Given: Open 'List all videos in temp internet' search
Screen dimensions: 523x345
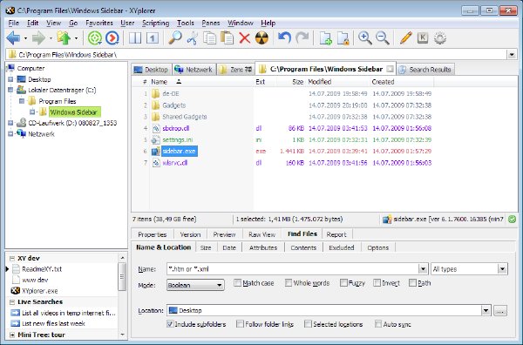Looking at the screenshot, I should coord(68,313).
